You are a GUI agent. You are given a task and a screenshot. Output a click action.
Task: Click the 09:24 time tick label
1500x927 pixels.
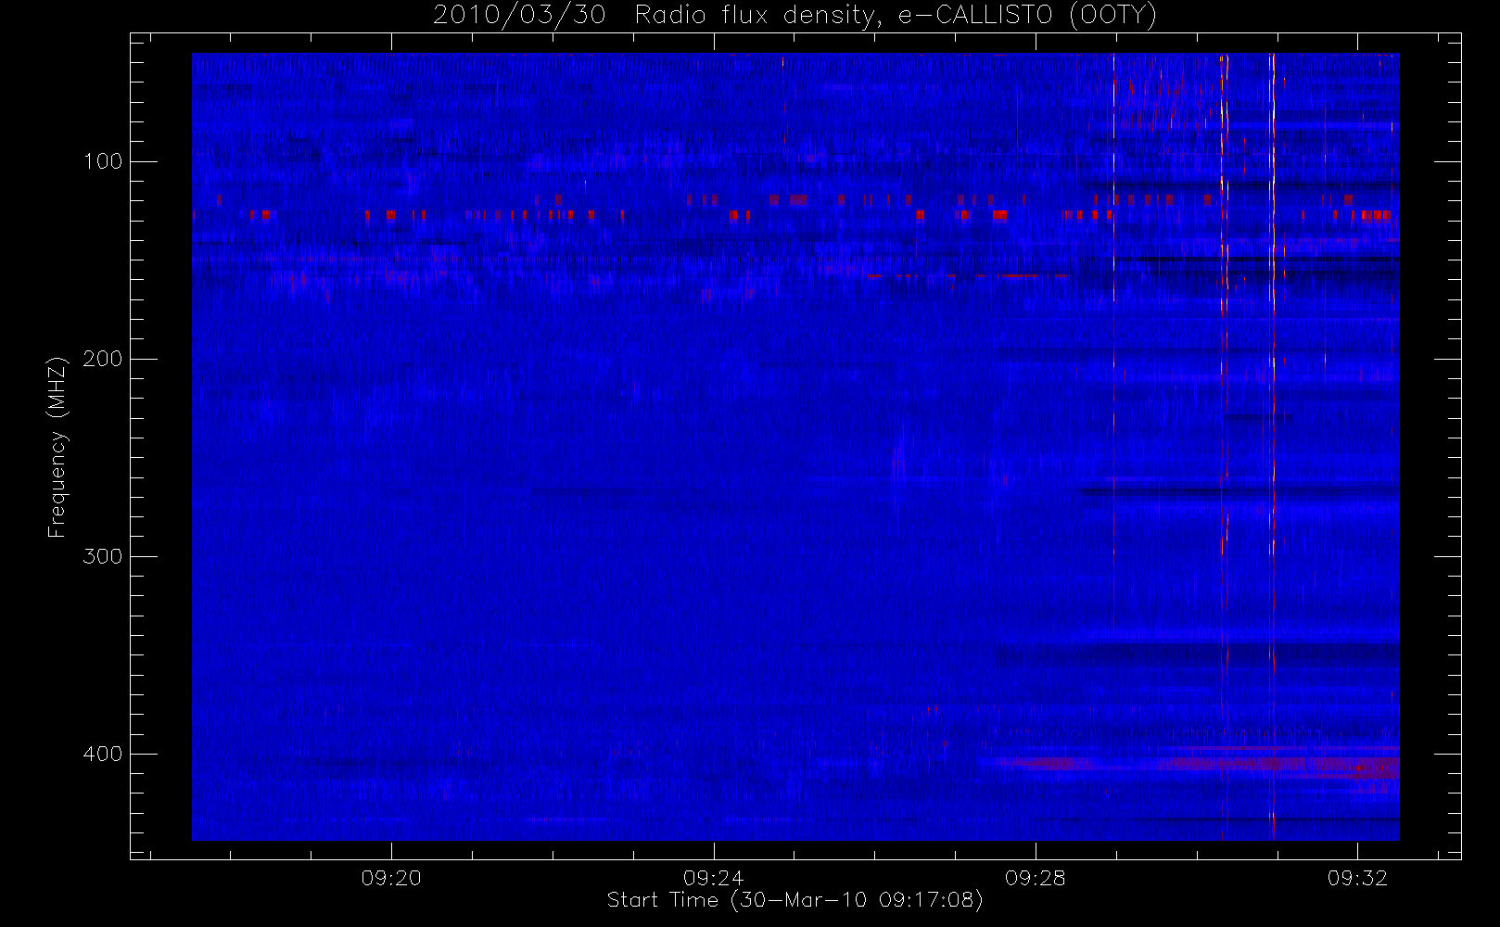713,878
